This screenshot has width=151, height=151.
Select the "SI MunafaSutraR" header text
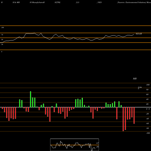click(37, 2)
